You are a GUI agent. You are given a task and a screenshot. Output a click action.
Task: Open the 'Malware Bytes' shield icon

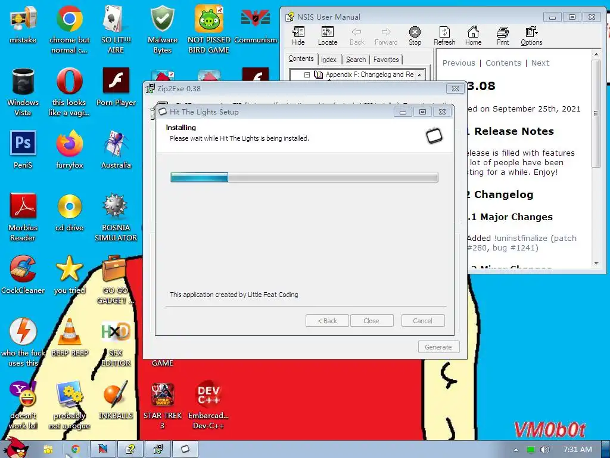[162, 29]
